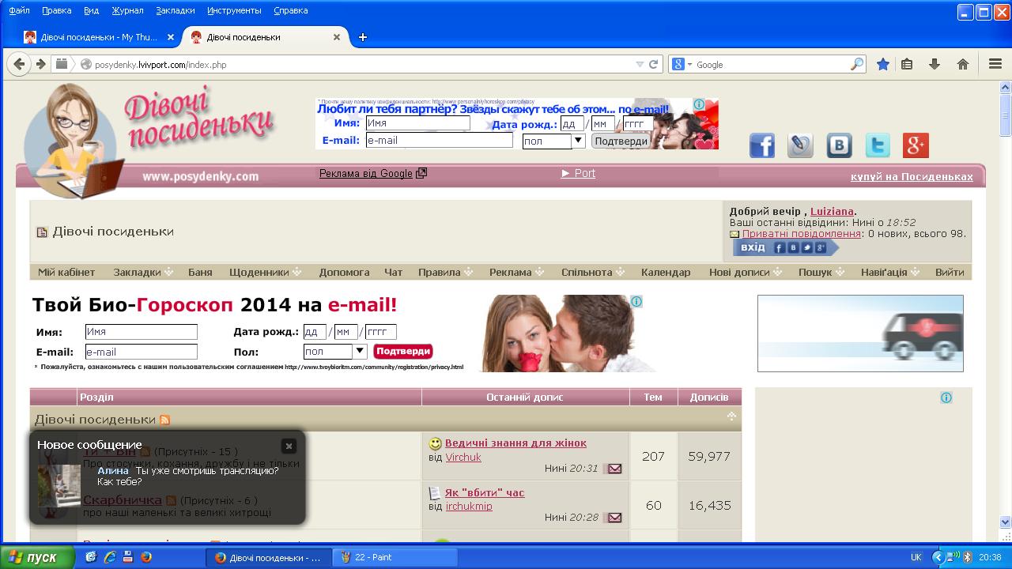1012x569 pixels.
Task: Bookmark page with the star icon
Action: 883,64
